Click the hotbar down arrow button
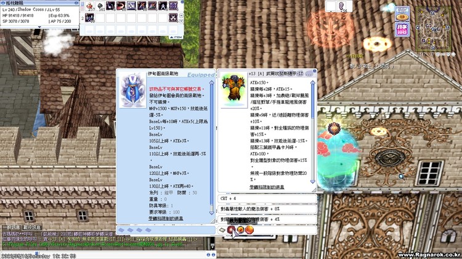 click(x=182, y=21)
